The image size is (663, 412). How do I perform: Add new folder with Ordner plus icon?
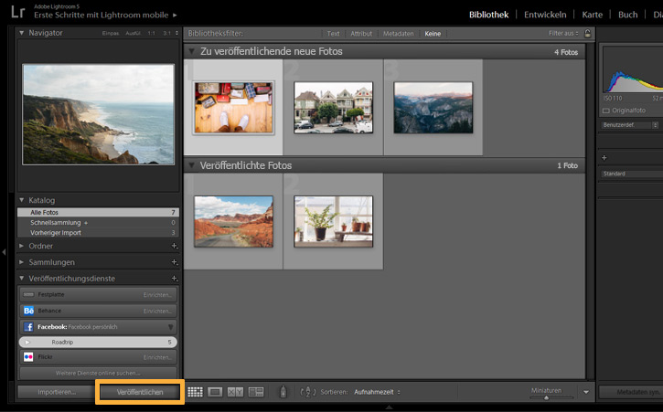click(x=174, y=246)
